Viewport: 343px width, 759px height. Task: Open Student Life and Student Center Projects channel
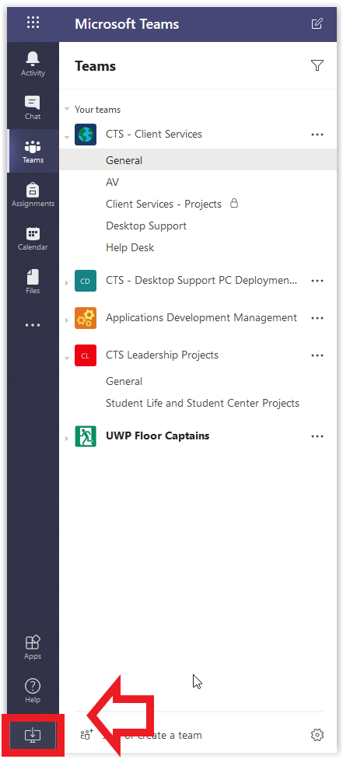pos(202,403)
